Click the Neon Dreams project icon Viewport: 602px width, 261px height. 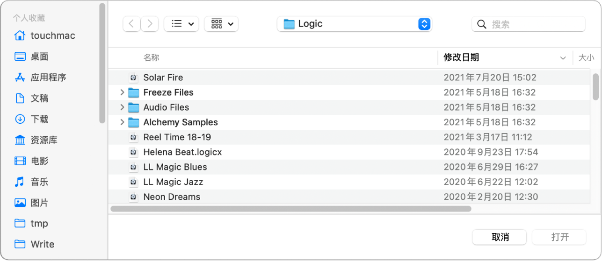tap(134, 197)
